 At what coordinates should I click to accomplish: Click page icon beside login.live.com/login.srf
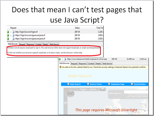(x=13, y=32)
